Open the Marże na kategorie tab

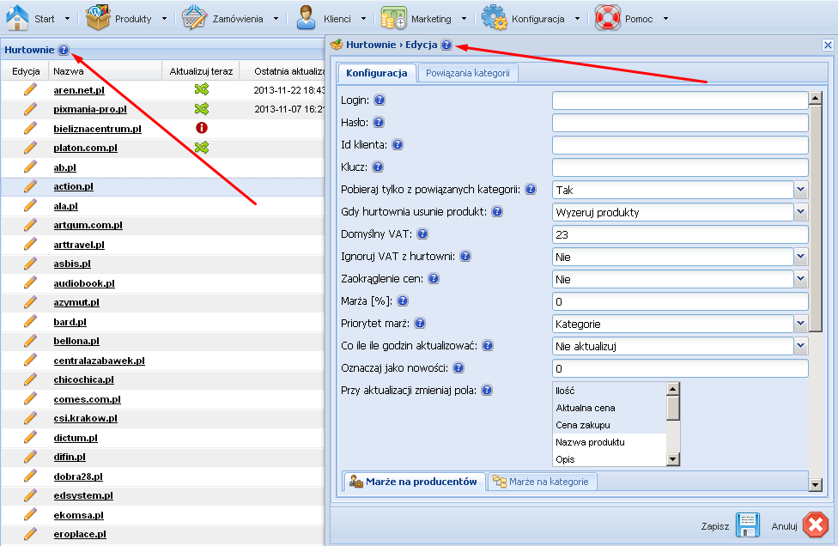click(x=542, y=482)
